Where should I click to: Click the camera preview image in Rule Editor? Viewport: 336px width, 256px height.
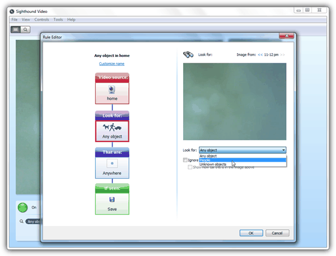[x=235, y=102]
